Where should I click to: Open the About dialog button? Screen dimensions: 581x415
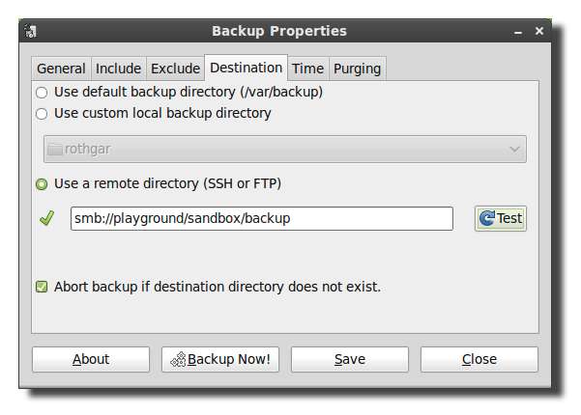coord(91,359)
